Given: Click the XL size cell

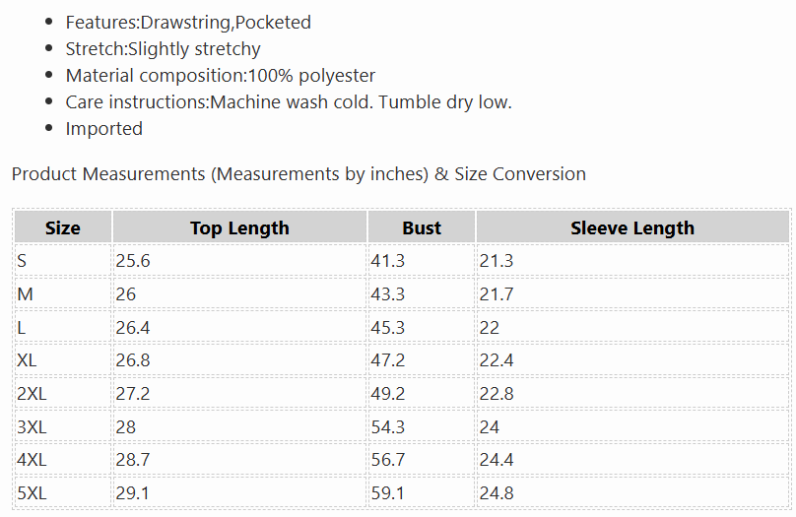Looking at the screenshot, I should (63, 360).
